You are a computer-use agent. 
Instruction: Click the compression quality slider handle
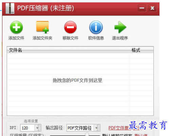coord(87,135)
